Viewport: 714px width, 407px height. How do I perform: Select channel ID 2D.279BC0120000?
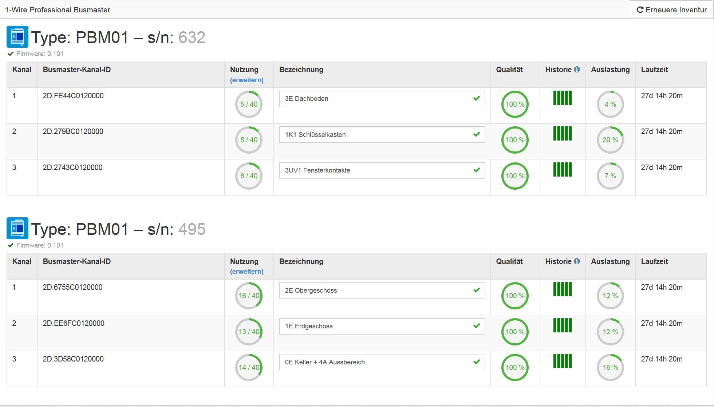pyautogui.click(x=73, y=131)
